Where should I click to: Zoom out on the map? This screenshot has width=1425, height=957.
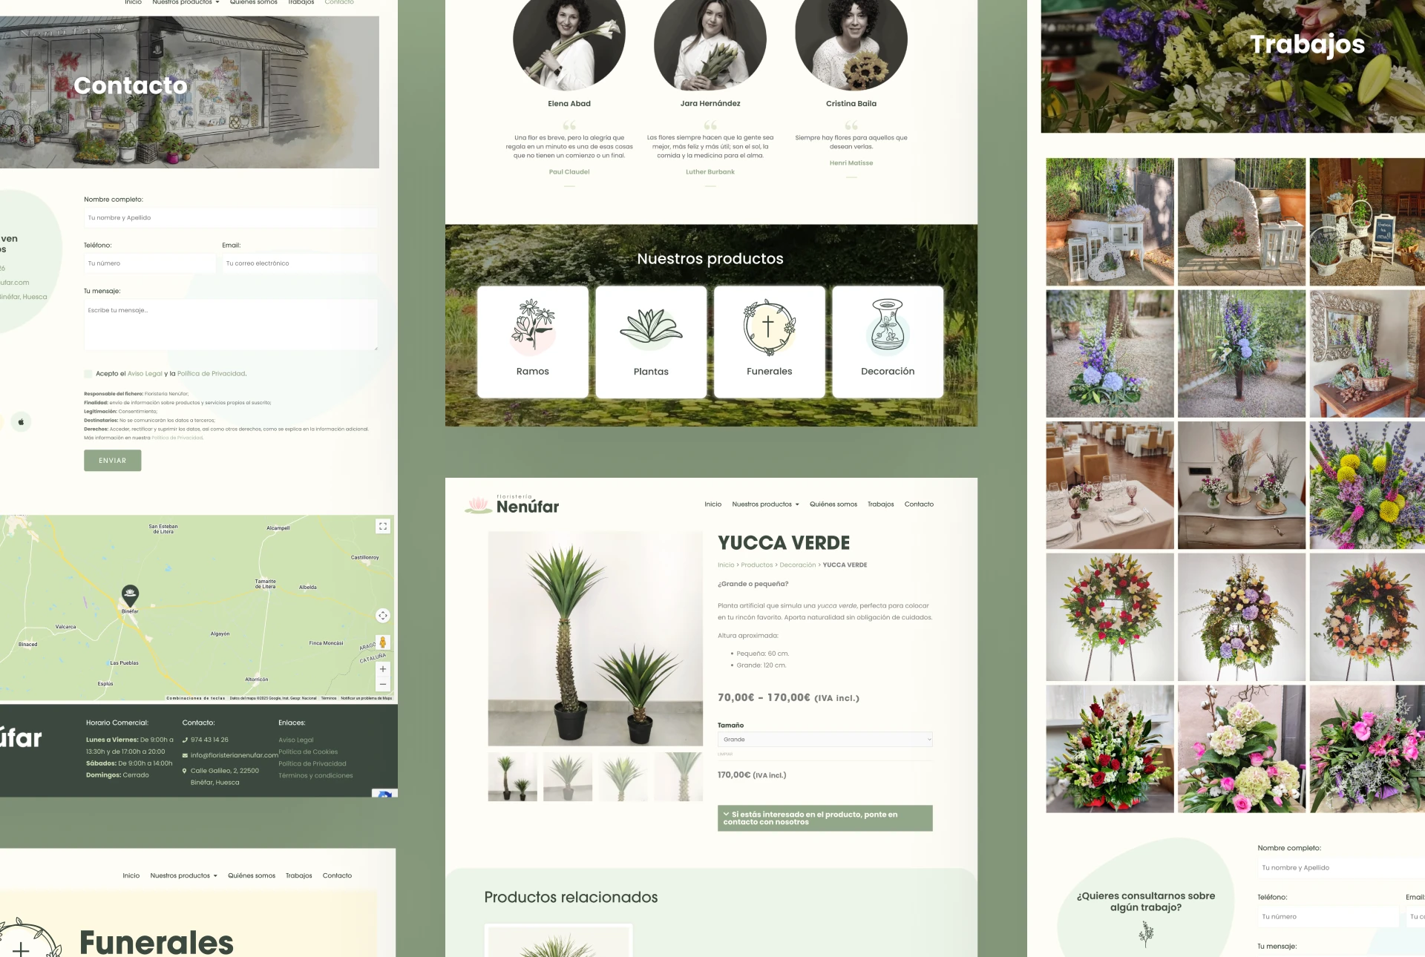pyautogui.click(x=383, y=685)
